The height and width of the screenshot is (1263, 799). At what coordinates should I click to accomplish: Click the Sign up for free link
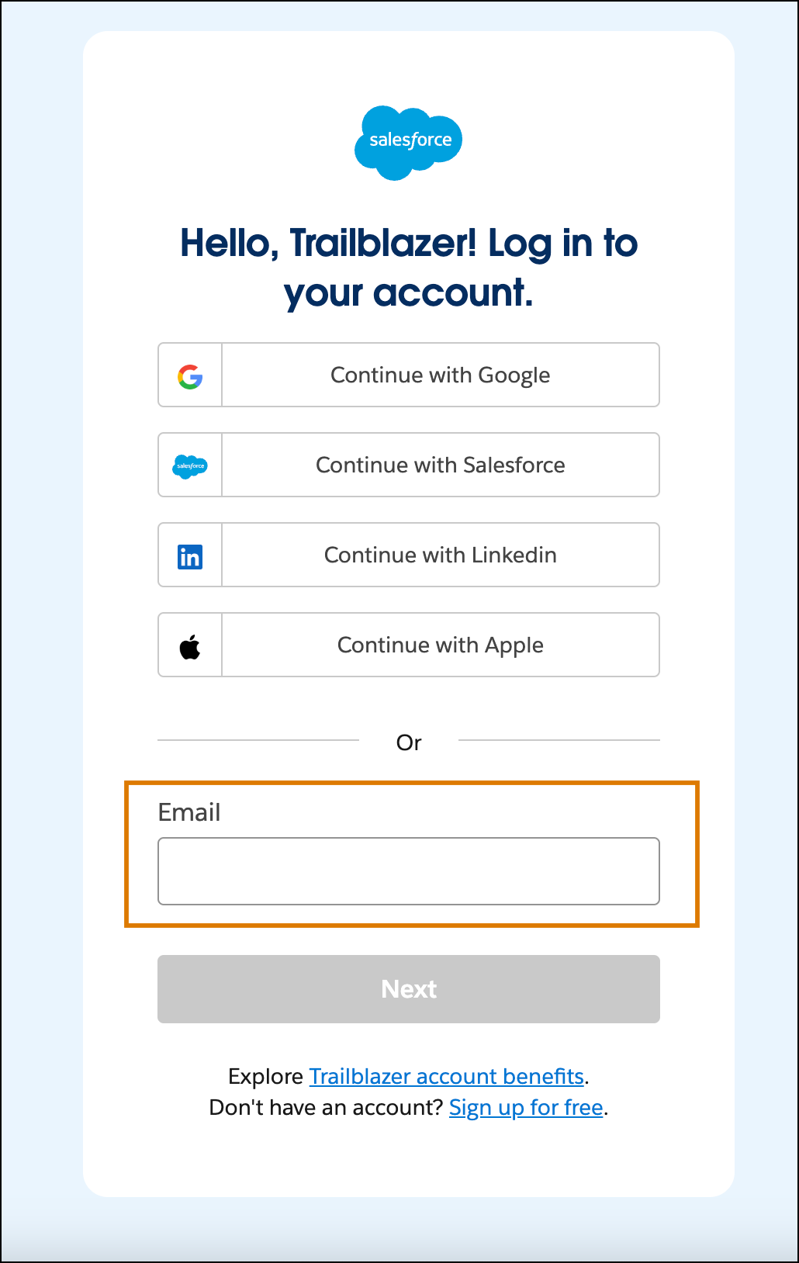[x=525, y=1108]
